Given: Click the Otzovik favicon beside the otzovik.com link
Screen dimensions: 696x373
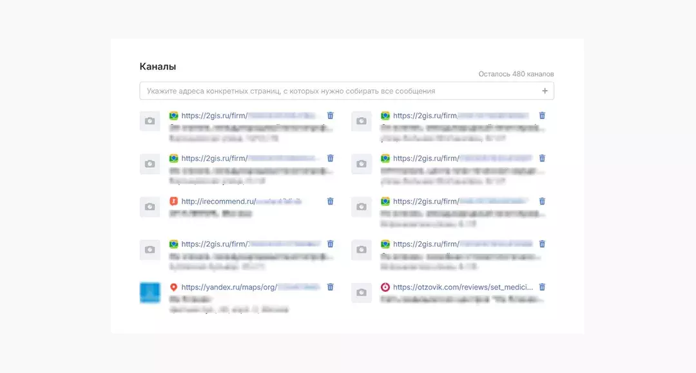Looking at the screenshot, I should [x=385, y=287].
